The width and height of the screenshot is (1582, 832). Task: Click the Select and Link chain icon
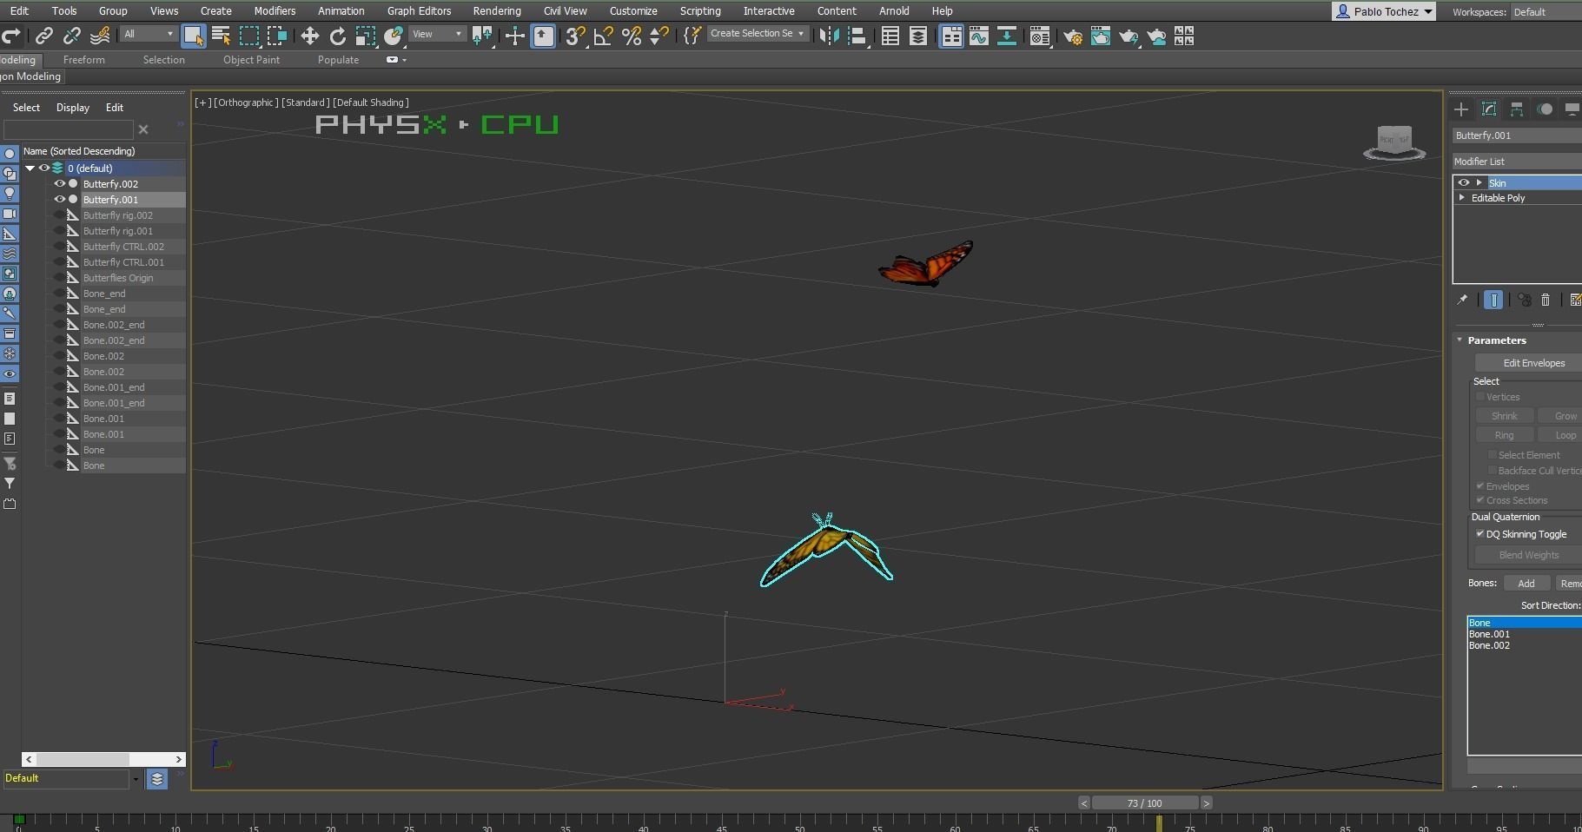point(43,36)
